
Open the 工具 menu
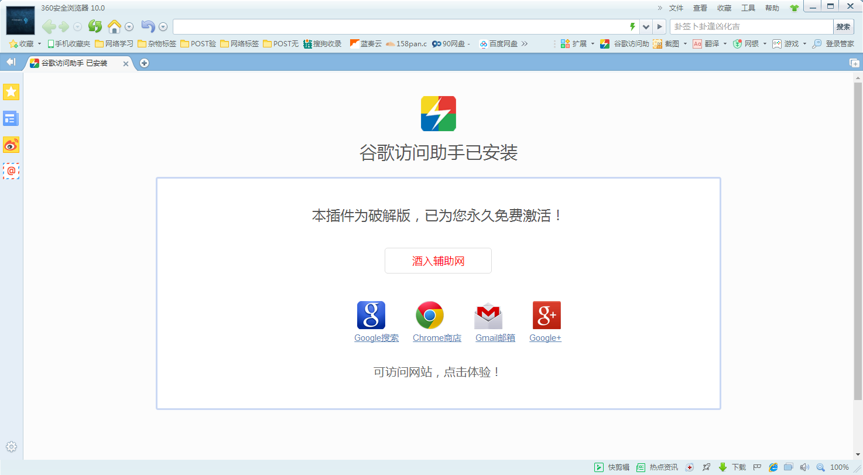click(748, 8)
